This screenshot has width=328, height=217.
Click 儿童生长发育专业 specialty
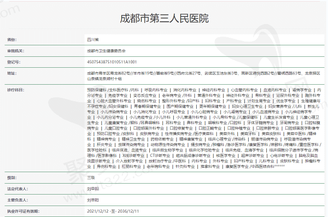click(279, 118)
